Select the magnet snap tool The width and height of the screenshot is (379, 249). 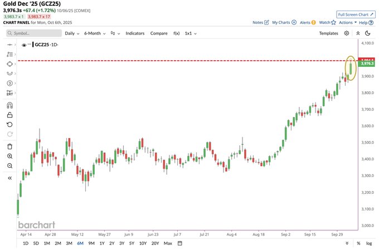(x=9, y=105)
